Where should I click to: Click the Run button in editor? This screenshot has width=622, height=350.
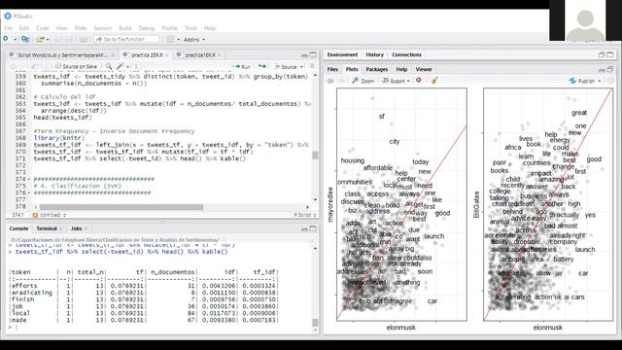[x=243, y=67]
